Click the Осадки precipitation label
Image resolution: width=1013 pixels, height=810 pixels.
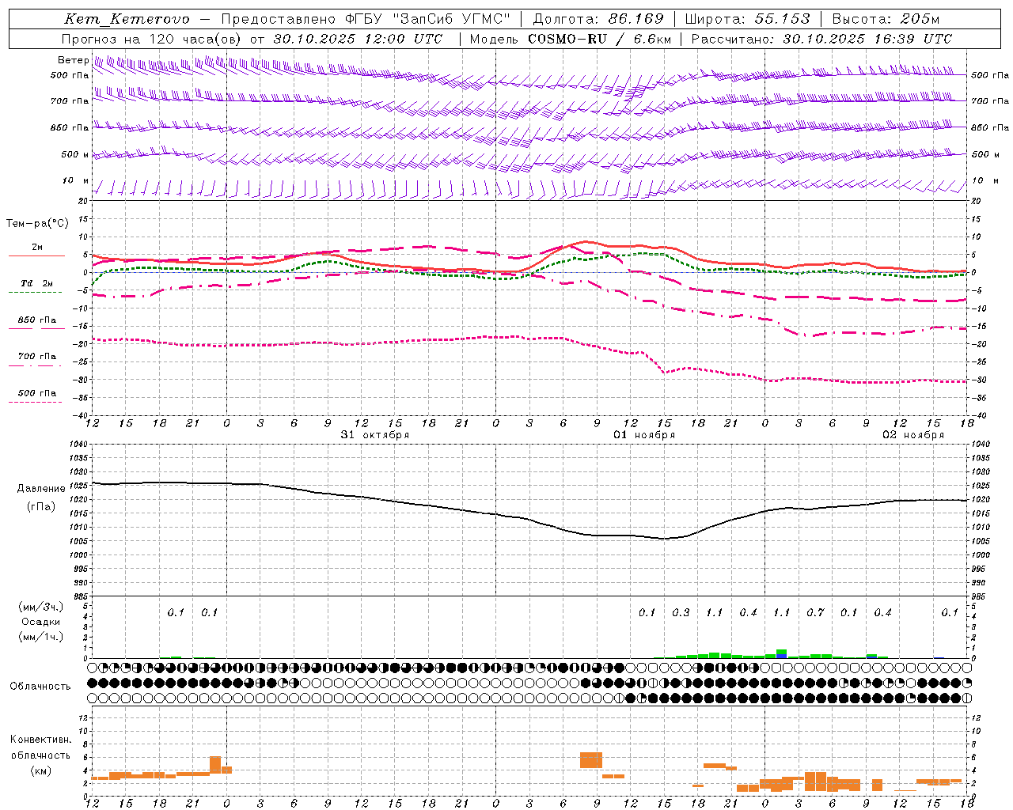coord(41,622)
